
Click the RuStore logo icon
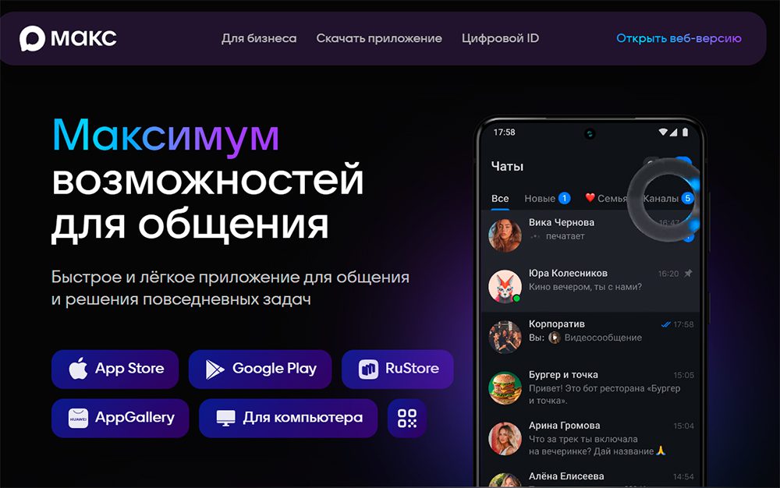368,370
